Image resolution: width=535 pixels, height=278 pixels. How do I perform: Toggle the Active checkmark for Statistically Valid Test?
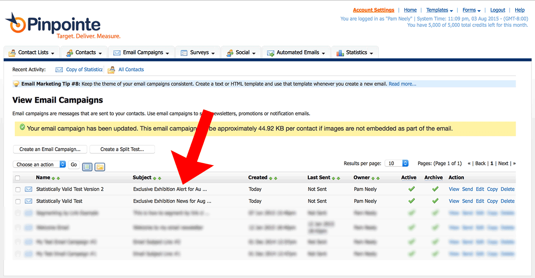click(x=411, y=201)
